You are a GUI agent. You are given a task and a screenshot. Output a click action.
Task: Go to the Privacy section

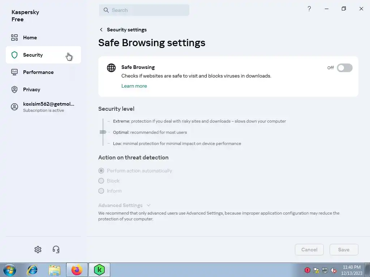pyautogui.click(x=43, y=89)
